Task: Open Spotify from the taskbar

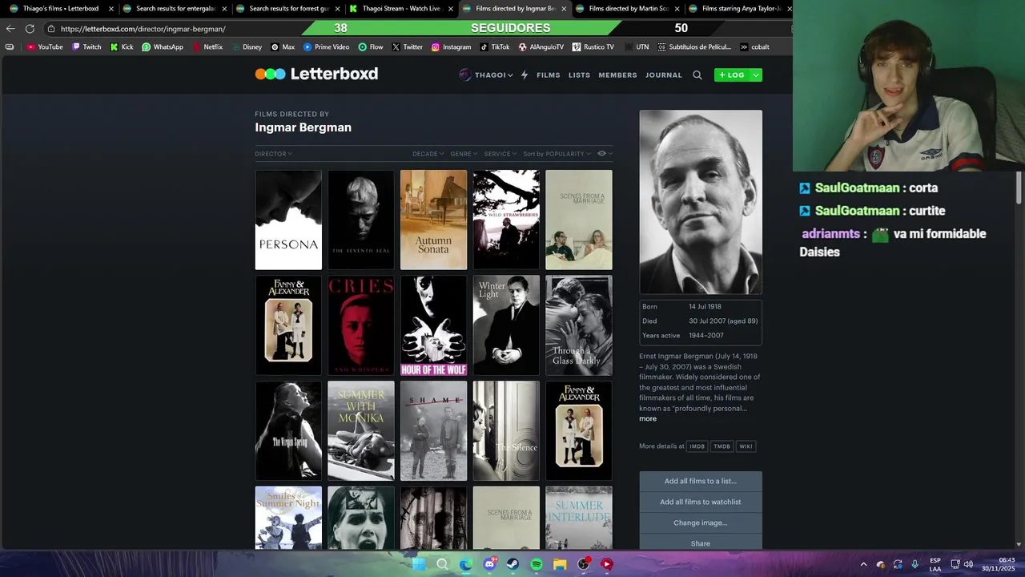Action: pyautogui.click(x=537, y=564)
